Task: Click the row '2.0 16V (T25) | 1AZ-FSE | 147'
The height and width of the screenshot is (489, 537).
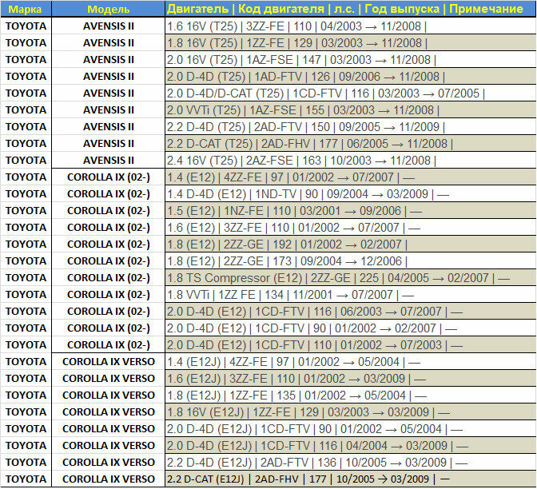Action: pyautogui.click(x=351, y=60)
